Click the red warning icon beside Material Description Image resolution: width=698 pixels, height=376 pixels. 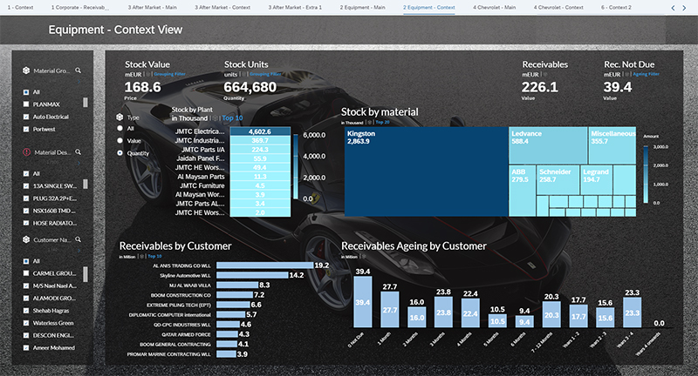(26, 152)
